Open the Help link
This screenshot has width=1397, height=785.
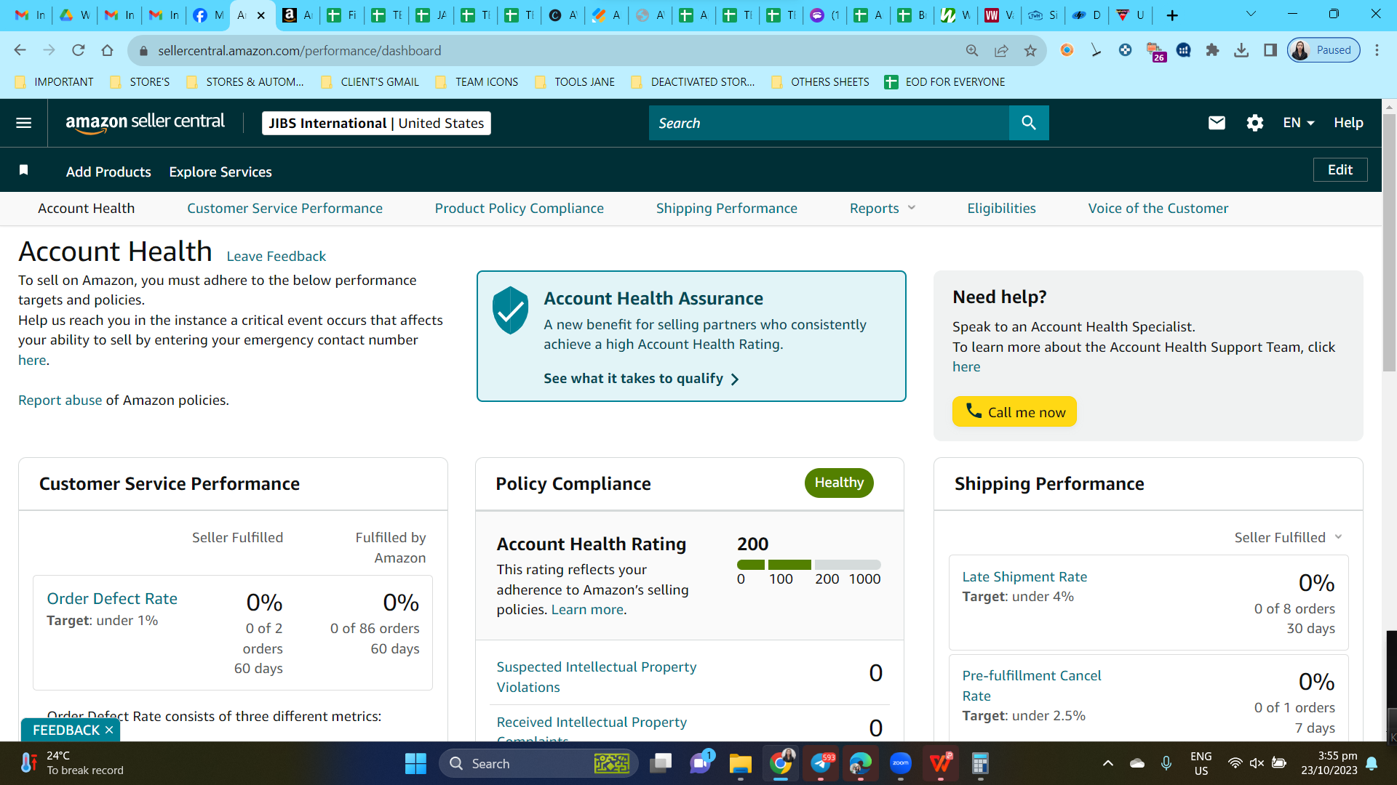click(x=1348, y=123)
